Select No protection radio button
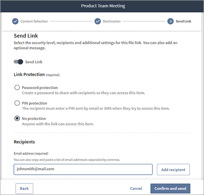Screen dimensions: 204x195 tap(17, 118)
